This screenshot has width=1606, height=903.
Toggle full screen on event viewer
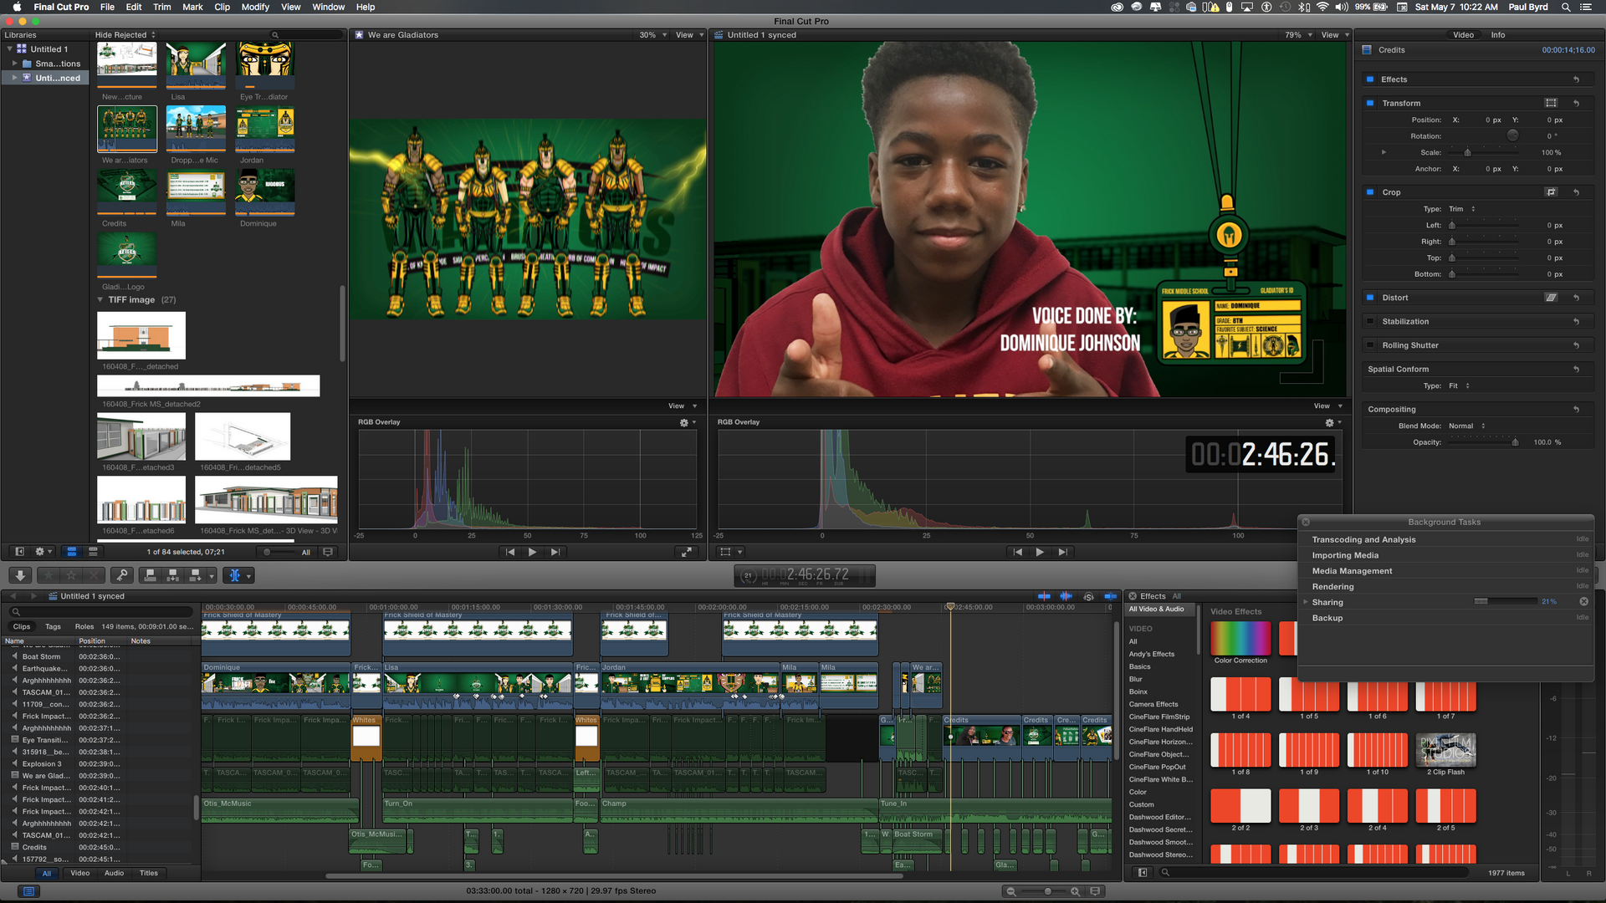[x=686, y=552]
